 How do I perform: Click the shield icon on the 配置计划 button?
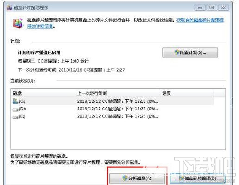click(176, 52)
